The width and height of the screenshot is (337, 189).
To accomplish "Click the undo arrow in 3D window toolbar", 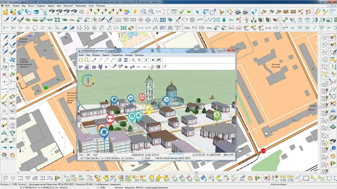I will (x=138, y=67).
